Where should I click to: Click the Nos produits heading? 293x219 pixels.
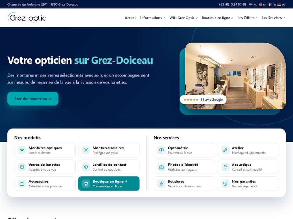[27, 137]
